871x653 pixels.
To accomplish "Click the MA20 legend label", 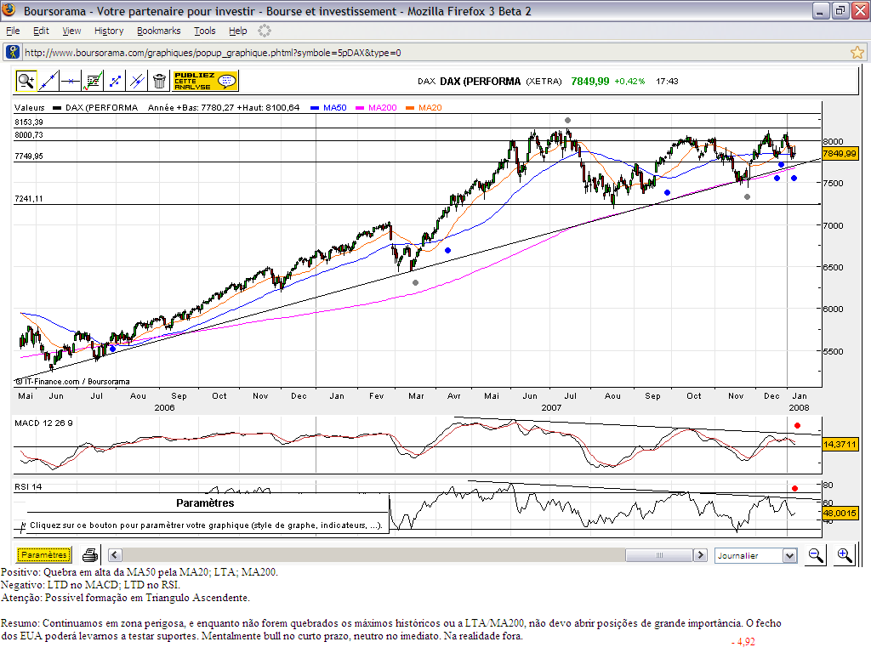I will pos(430,108).
